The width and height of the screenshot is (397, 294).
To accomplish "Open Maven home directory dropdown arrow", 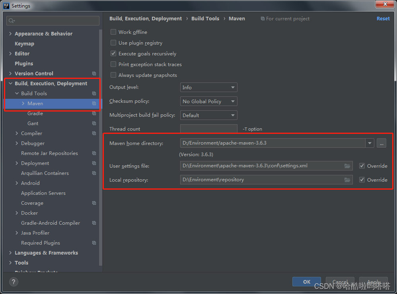I will click(370, 143).
